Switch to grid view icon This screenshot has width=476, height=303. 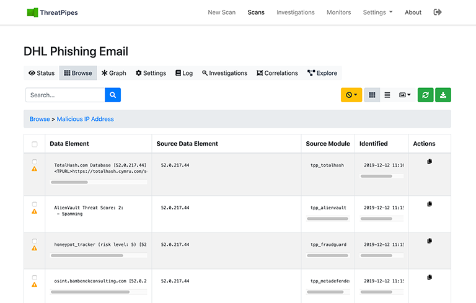[x=372, y=95]
